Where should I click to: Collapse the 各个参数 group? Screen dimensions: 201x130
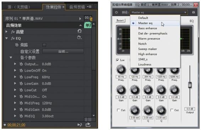click(x=11, y=58)
